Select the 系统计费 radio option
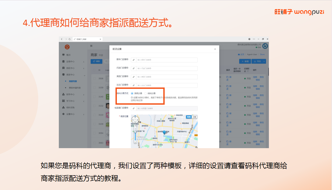332x190 pixels. [x=132, y=93]
